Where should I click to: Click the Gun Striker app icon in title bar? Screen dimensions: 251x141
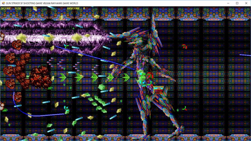pos(3,3)
